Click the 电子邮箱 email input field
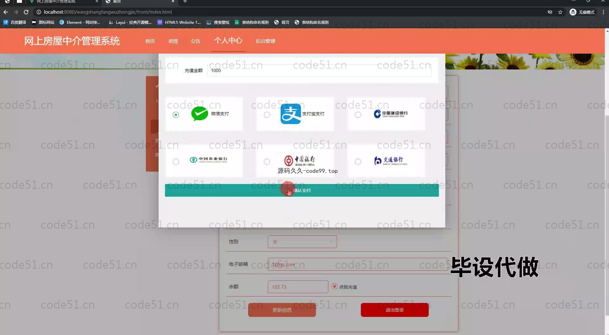609x335 pixels. click(x=358, y=264)
